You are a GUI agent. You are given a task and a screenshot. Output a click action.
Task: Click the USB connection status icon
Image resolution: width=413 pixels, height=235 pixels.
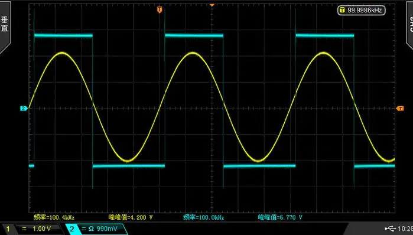pyautogui.click(x=390, y=229)
